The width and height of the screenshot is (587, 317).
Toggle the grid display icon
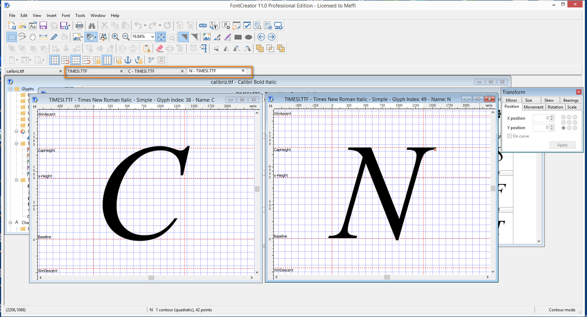coord(55,60)
